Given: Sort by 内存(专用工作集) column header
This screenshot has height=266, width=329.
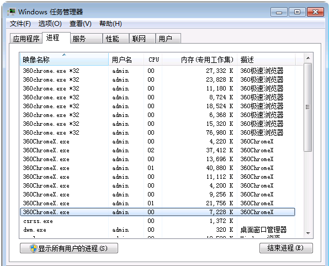Looking at the screenshot, I should [199, 60].
